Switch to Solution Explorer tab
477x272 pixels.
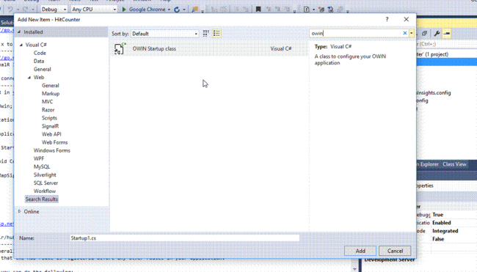[x=428, y=164]
